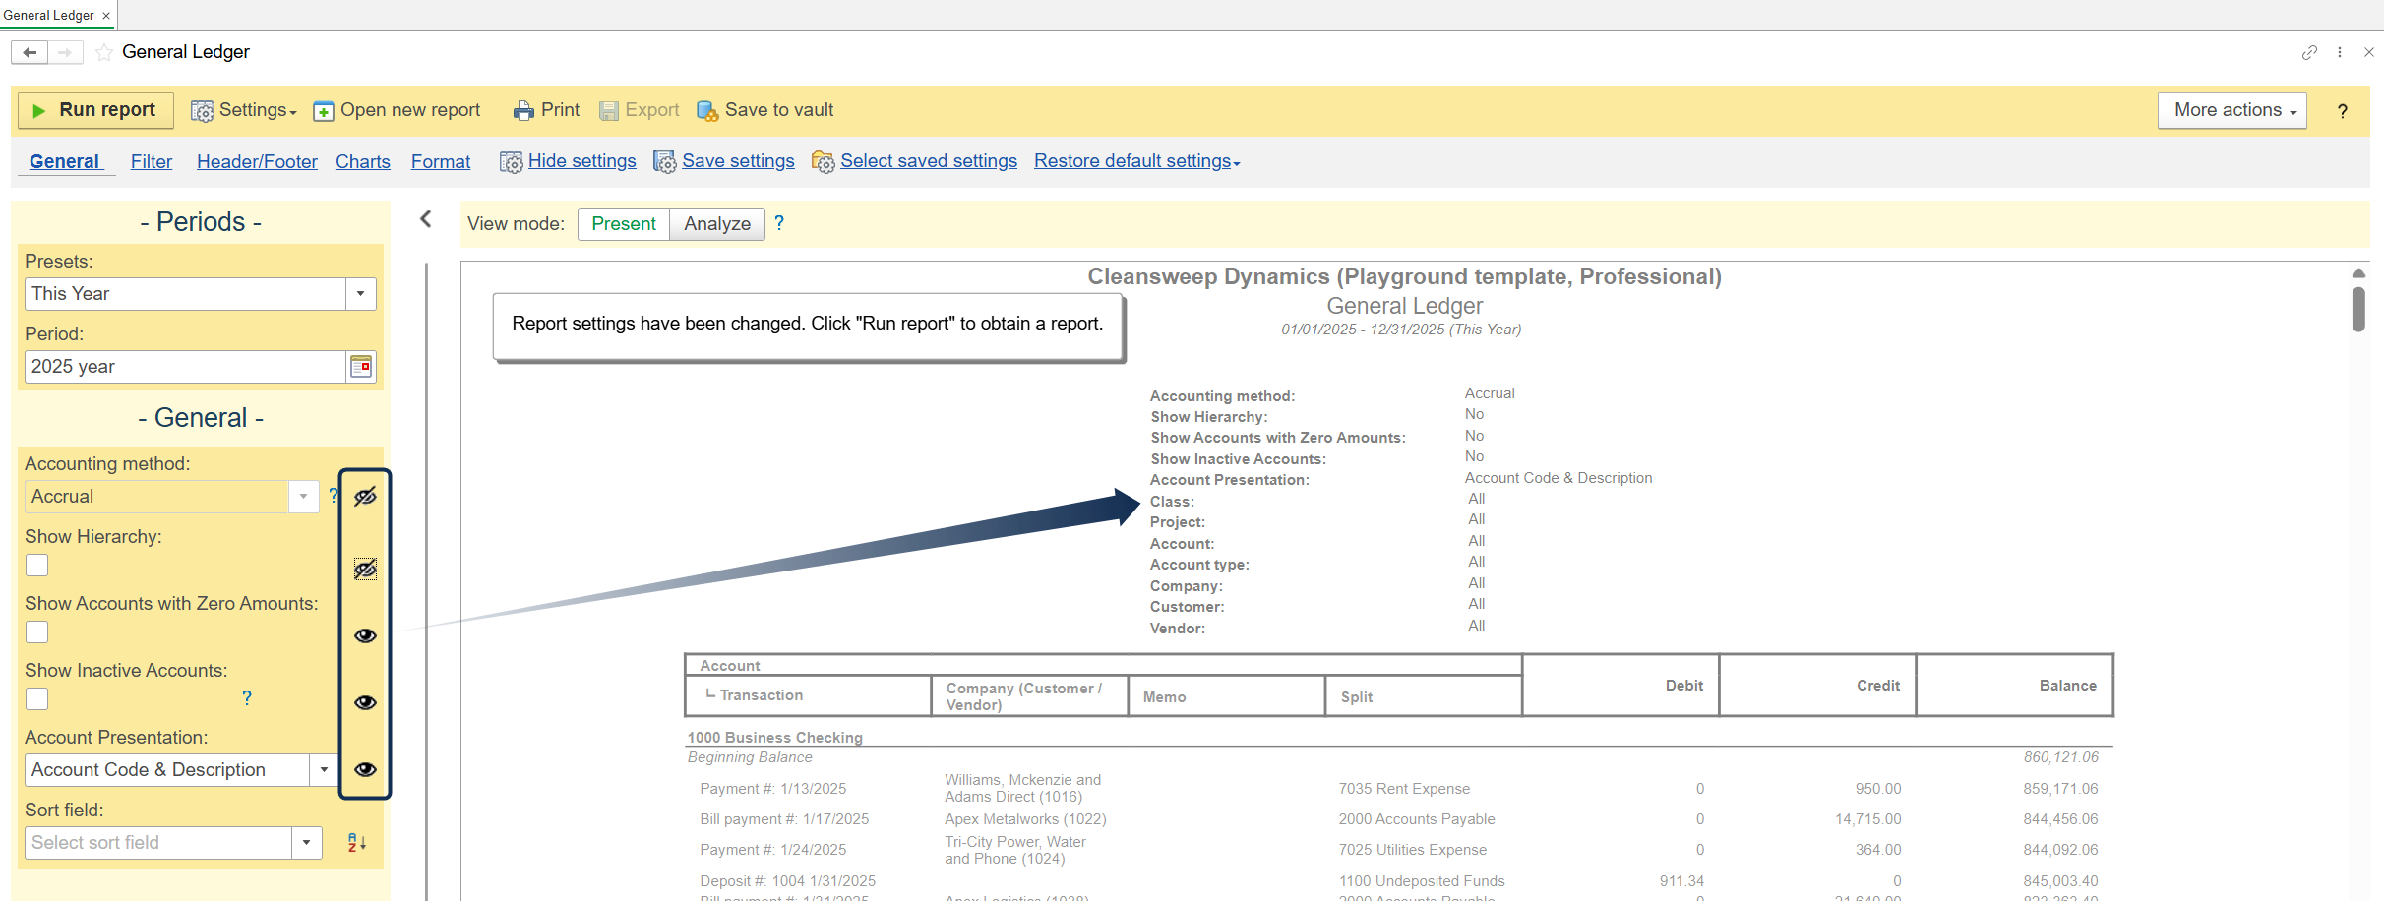The width and height of the screenshot is (2384, 901).
Task: Collapse settings panel with left chevron arrow
Action: click(426, 219)
